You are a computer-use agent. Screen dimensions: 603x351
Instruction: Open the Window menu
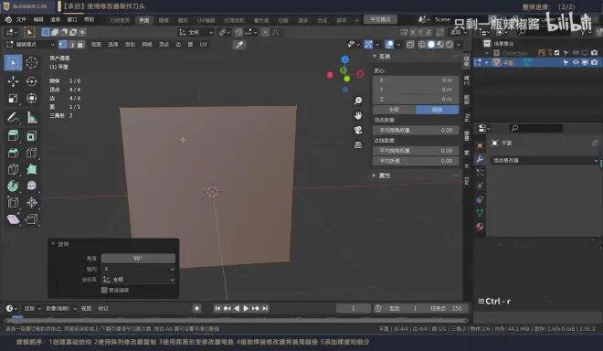click(72, 19)
